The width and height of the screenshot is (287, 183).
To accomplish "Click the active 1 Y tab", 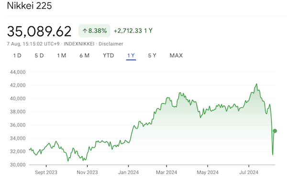I will coord(131,55).
